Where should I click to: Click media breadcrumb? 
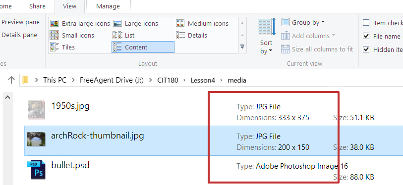pyautogui.click(x=237, y=80)
